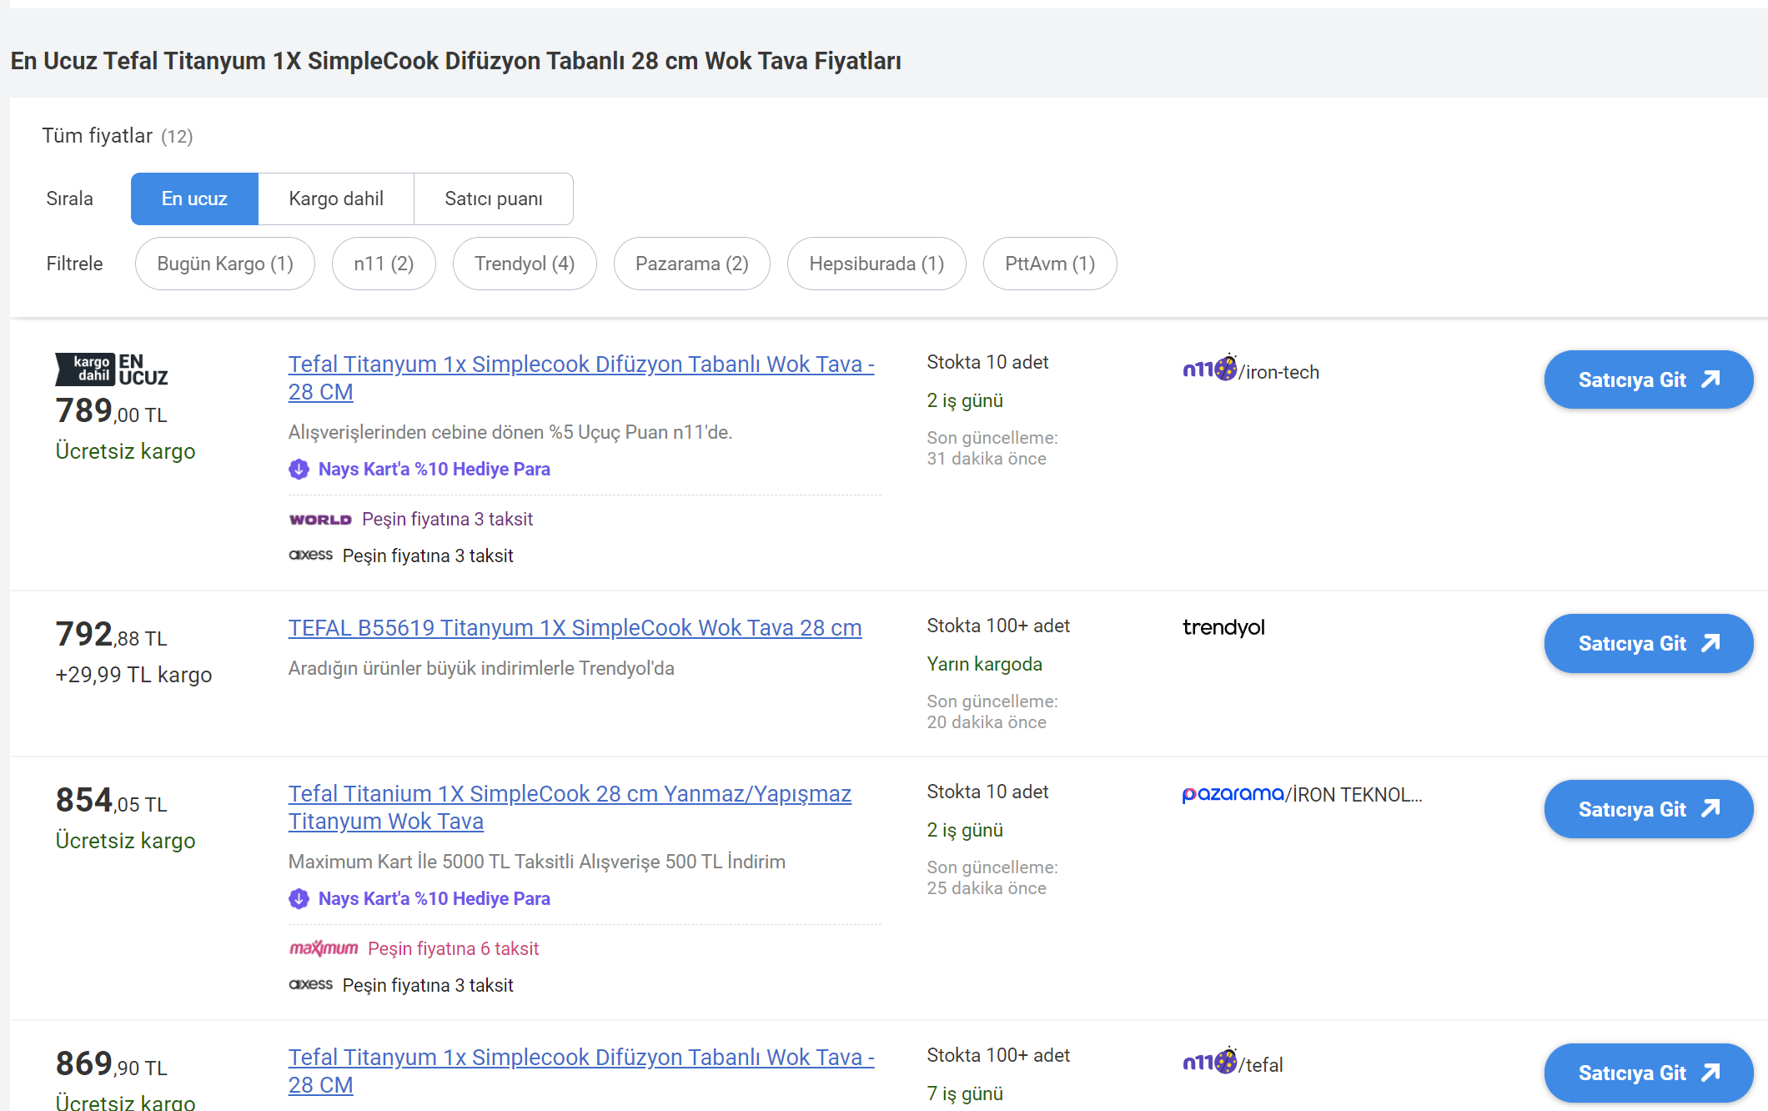Click WORLD 'Peşin fiyatına 3 taksit' text
Image resolution: width=1768 pixels, height=1111 pixels.
click(447, 520)
